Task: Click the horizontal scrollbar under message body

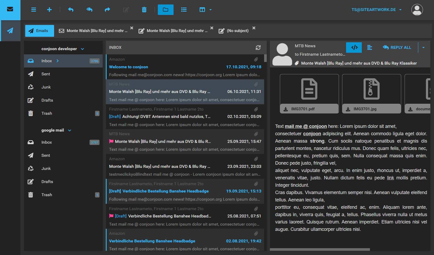Action: 320,249
